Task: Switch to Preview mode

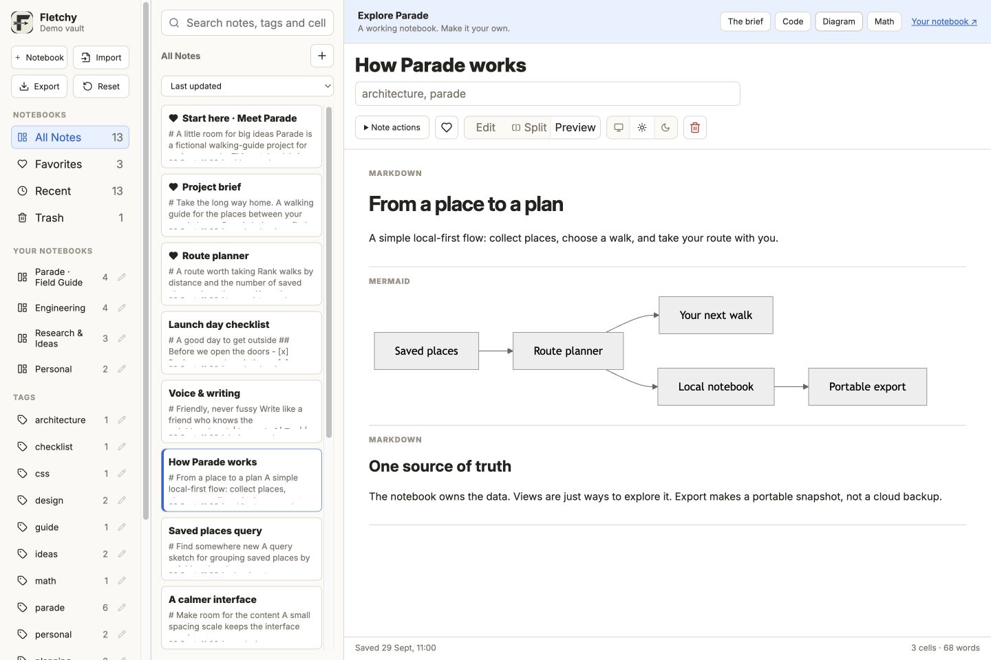Action: pos(575,127)
